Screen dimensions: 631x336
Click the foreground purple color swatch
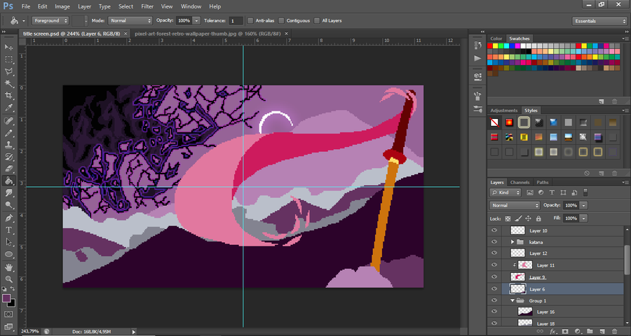click(6, 298)
